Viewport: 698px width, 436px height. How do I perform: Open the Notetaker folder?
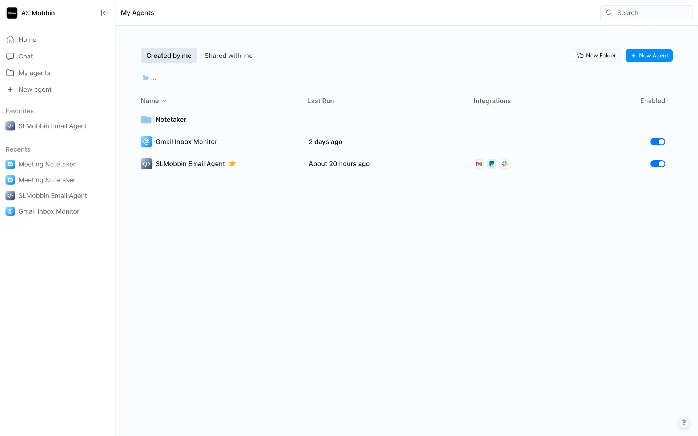171,120
